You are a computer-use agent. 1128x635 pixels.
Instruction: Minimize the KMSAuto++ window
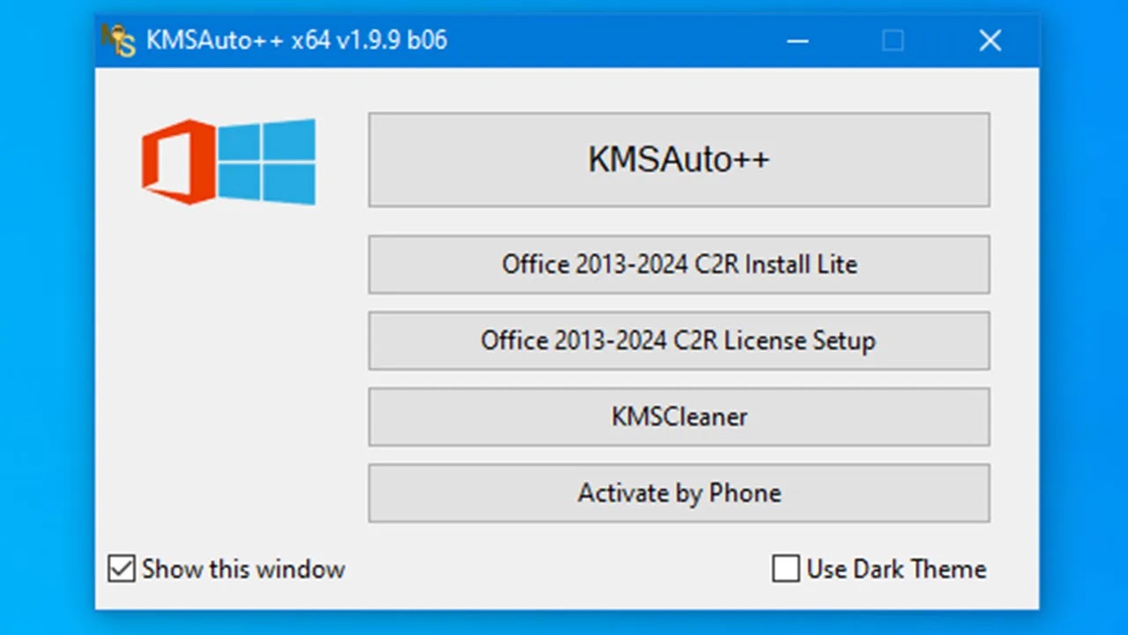(x=798, y=41)
